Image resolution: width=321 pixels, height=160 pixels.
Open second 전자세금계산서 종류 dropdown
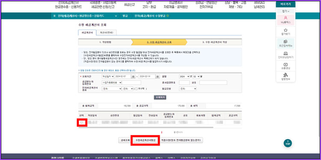point(128,89)
